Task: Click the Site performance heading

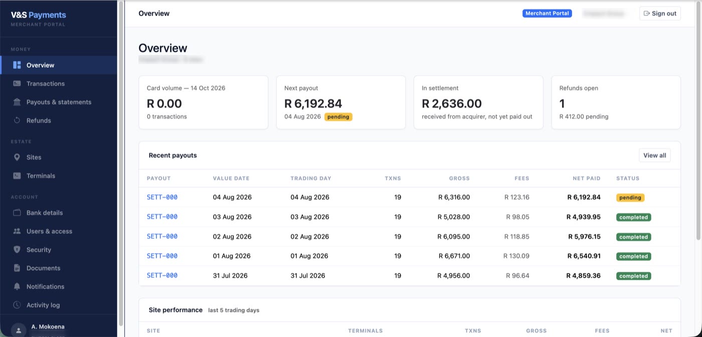Action: 175,310
